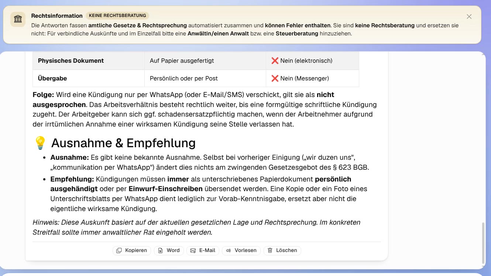Screen dimensions: 491x276
Task: Delete the answer with the Löschen button
Action: point(282,251)
